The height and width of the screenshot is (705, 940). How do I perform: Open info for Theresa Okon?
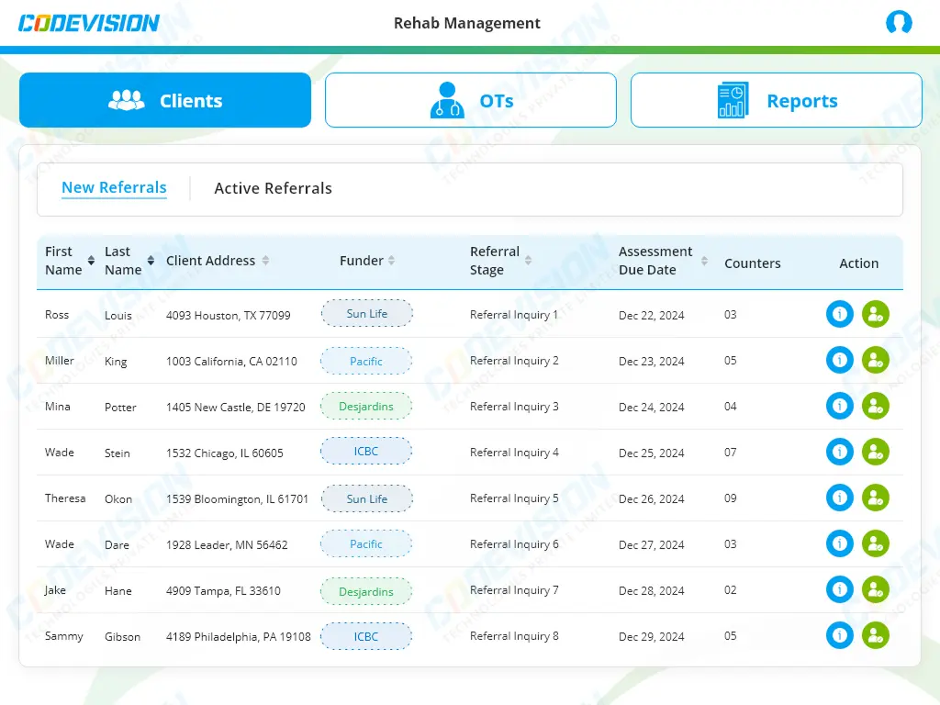[839, 498]
